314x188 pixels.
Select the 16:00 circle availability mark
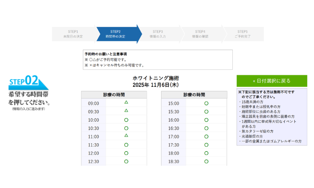click(x=206, y=120)
